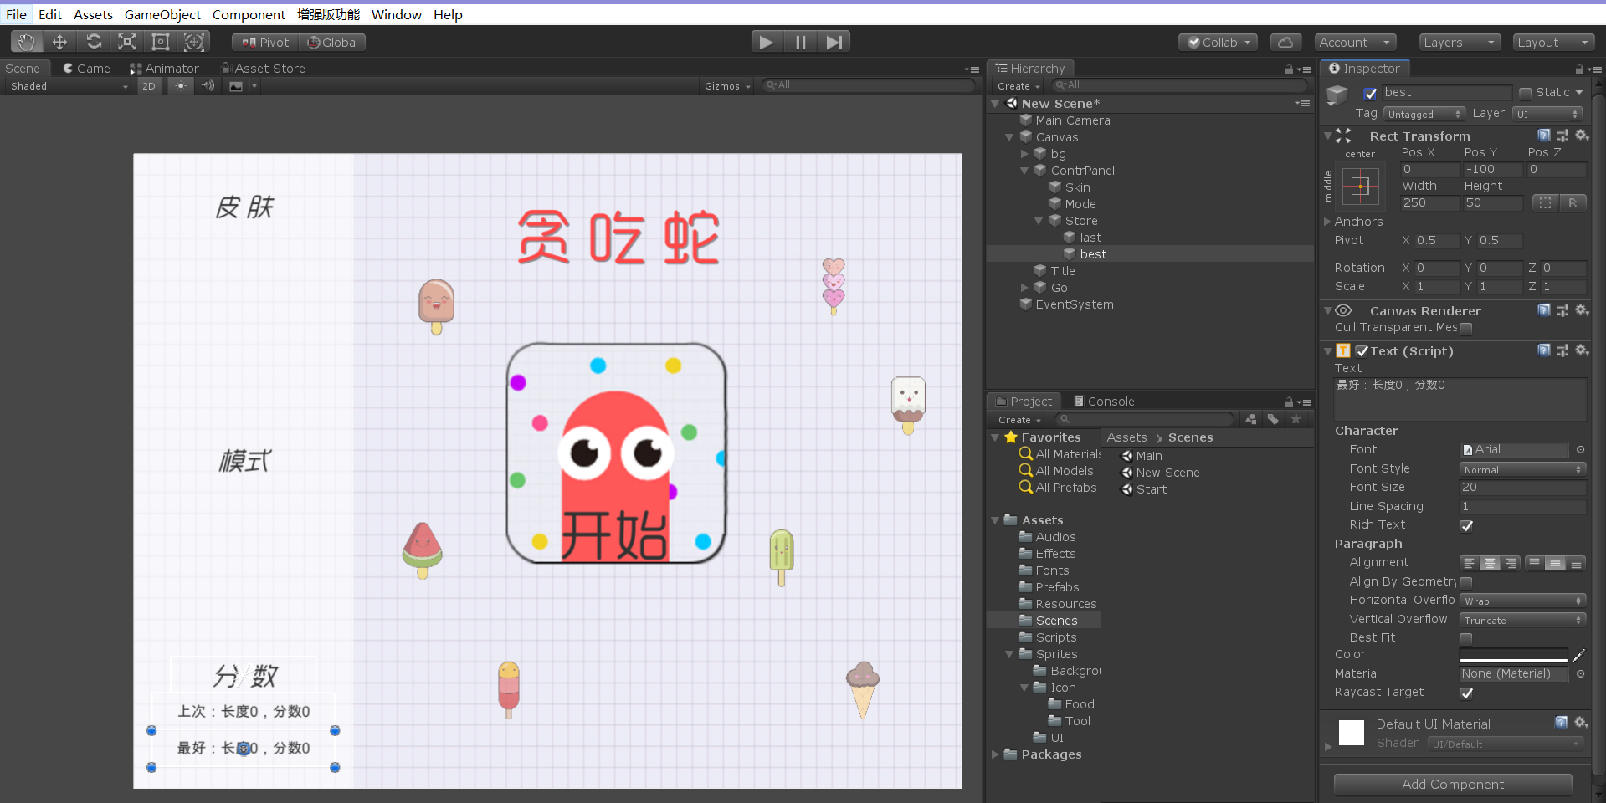Open Rect Transform gear settings
This screenshot has height=803, width=1606.
tap(1582, 135)
